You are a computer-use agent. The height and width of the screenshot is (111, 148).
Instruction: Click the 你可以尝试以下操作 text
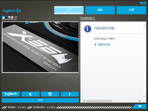104,39
